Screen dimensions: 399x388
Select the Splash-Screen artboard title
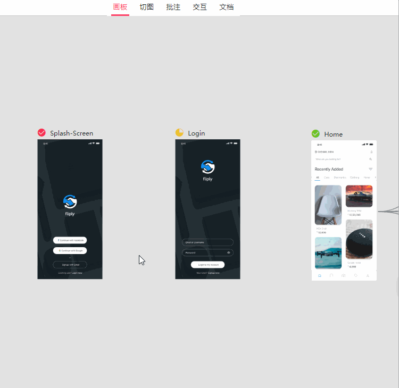[x=71, y=133]
